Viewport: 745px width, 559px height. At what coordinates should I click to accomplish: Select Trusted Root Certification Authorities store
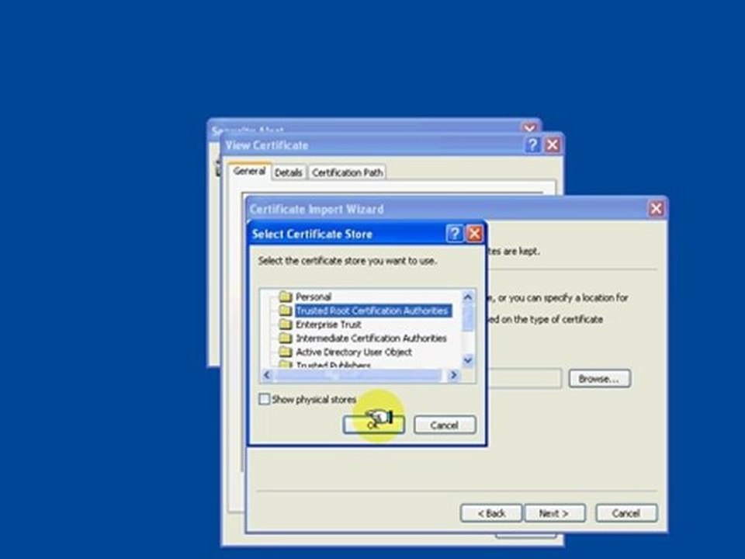(372, 311)
